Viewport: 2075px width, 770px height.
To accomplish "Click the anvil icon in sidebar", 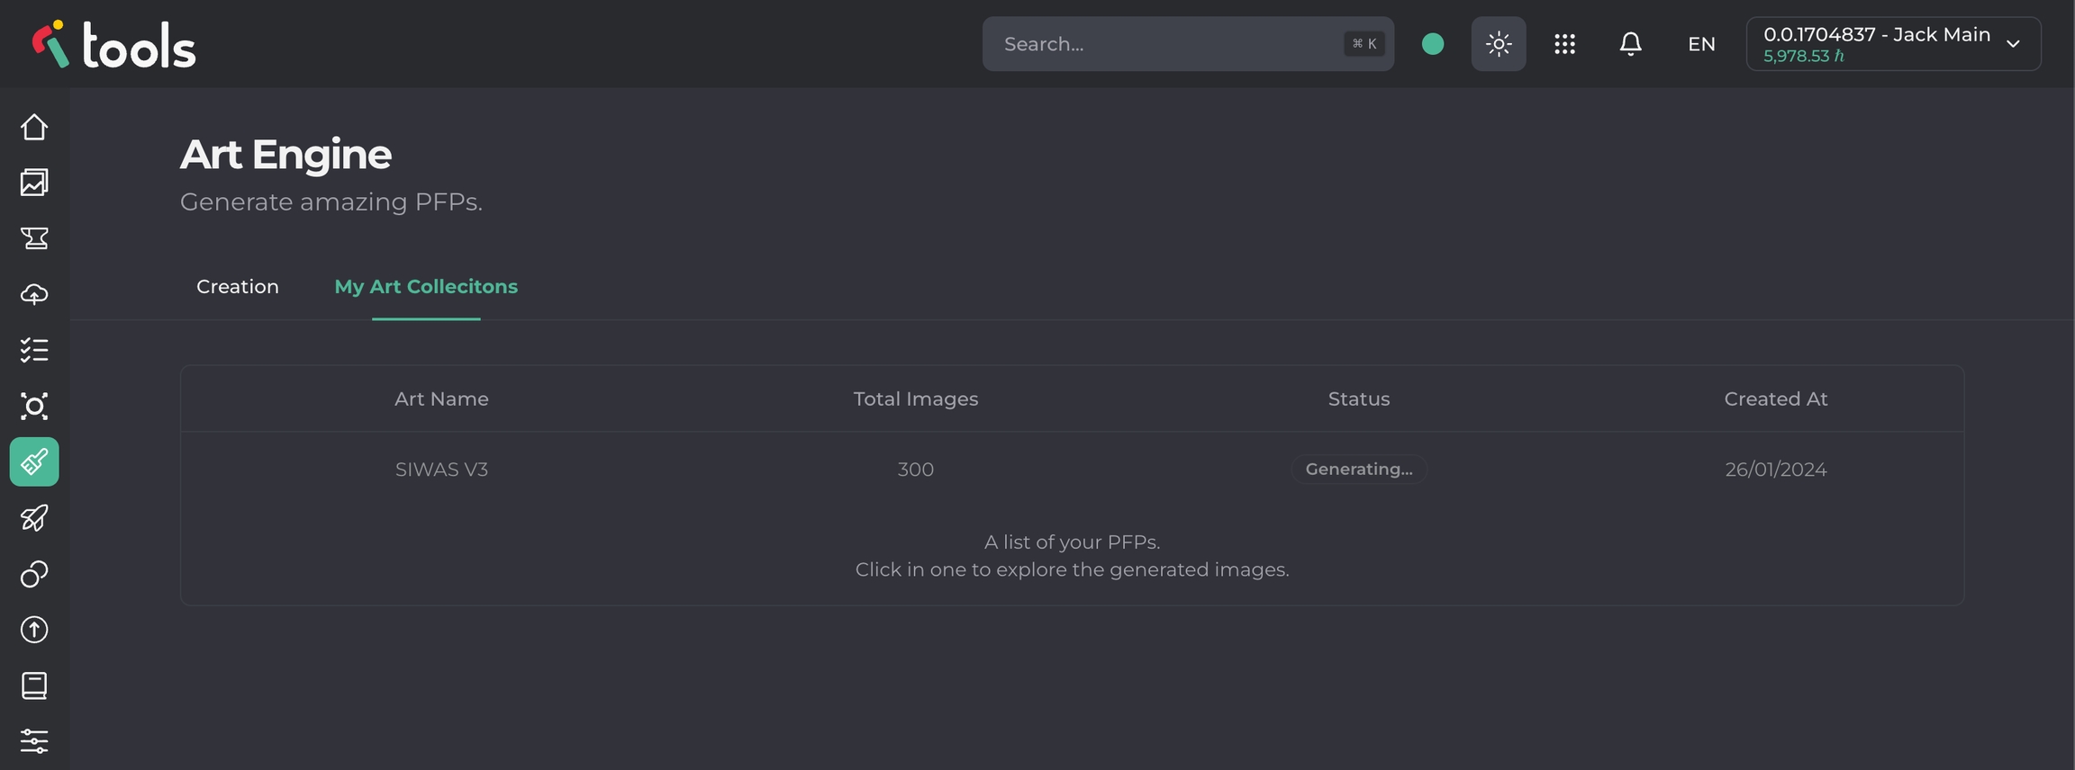I will [x=34, y=238].
